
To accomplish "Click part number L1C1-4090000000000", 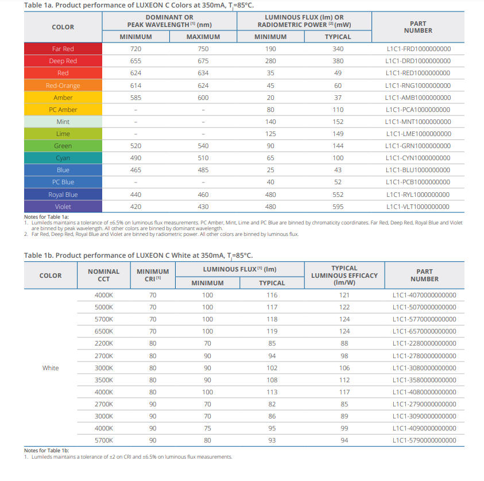I will tap(424, 428).
